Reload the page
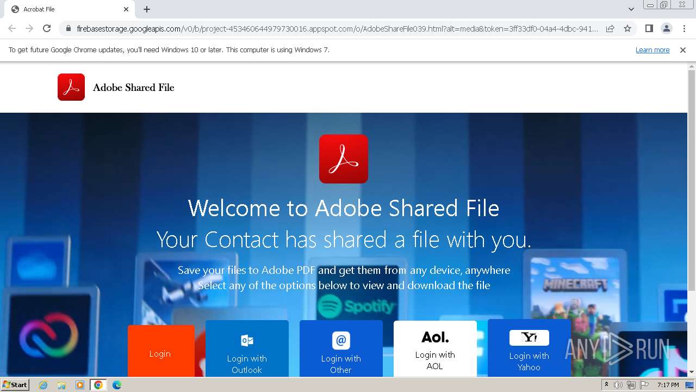This screenshot has width=696, height=392. tap(47, 28)
